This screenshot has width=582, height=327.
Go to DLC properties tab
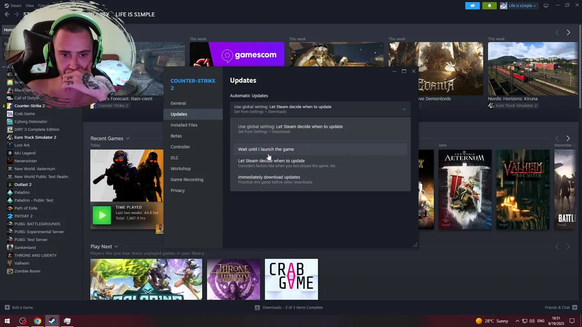pyautogui.click(x=175, y=158)
